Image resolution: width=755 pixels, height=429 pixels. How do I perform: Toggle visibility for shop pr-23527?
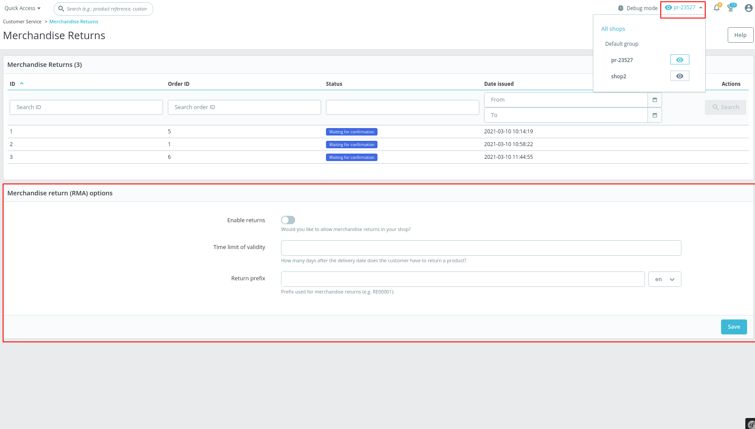click(x=679, y=59)
